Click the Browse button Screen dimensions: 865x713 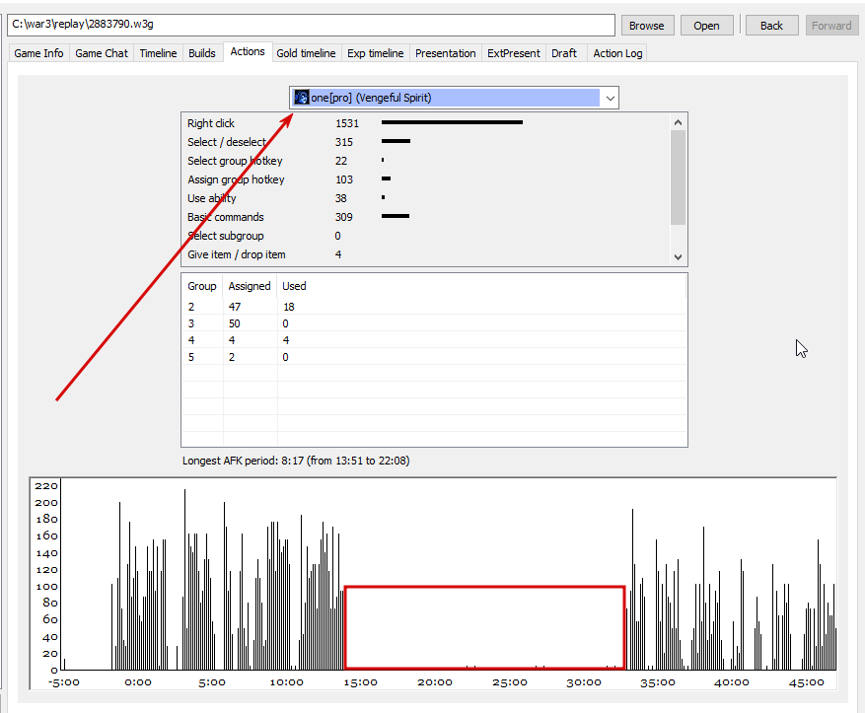click(x=647, y=26)
